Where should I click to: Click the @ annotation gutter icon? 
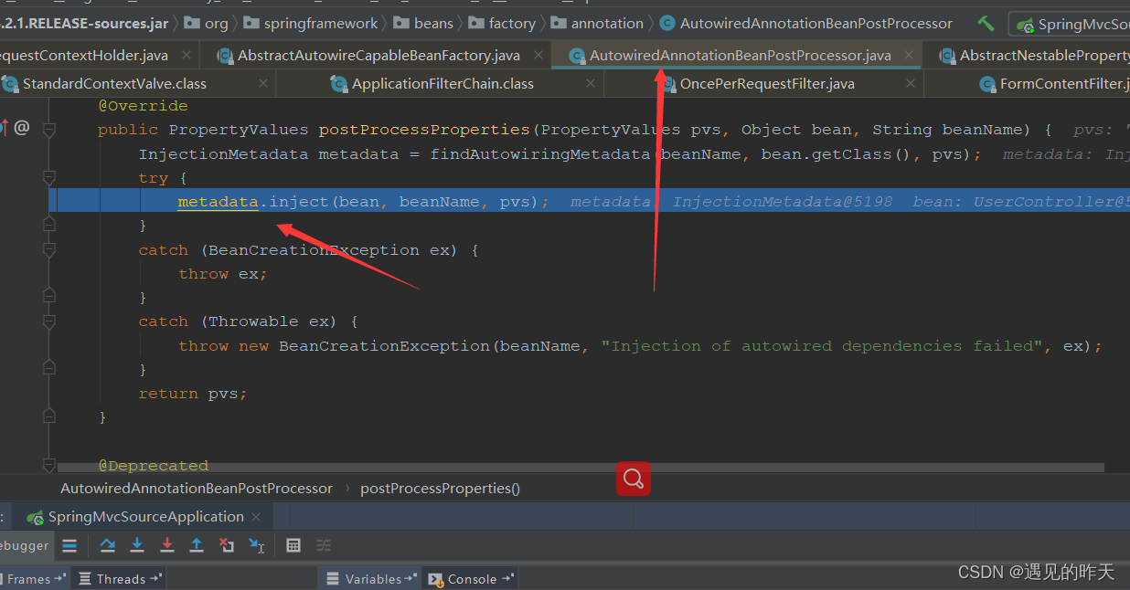tap(22, 128)
